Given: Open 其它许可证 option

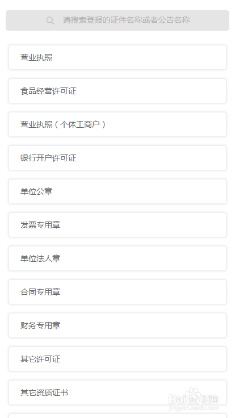Looking at the screenshot, I should point(117,359).
